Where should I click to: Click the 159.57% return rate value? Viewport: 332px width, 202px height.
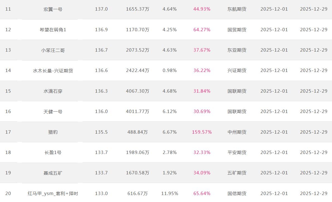tap(202, 132)
